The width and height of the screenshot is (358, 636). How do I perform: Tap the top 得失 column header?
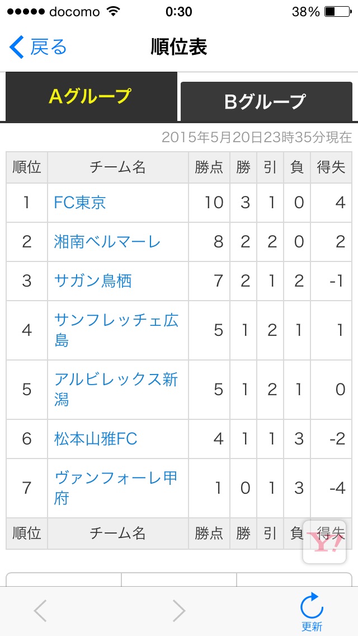click(x=331, y=167)
